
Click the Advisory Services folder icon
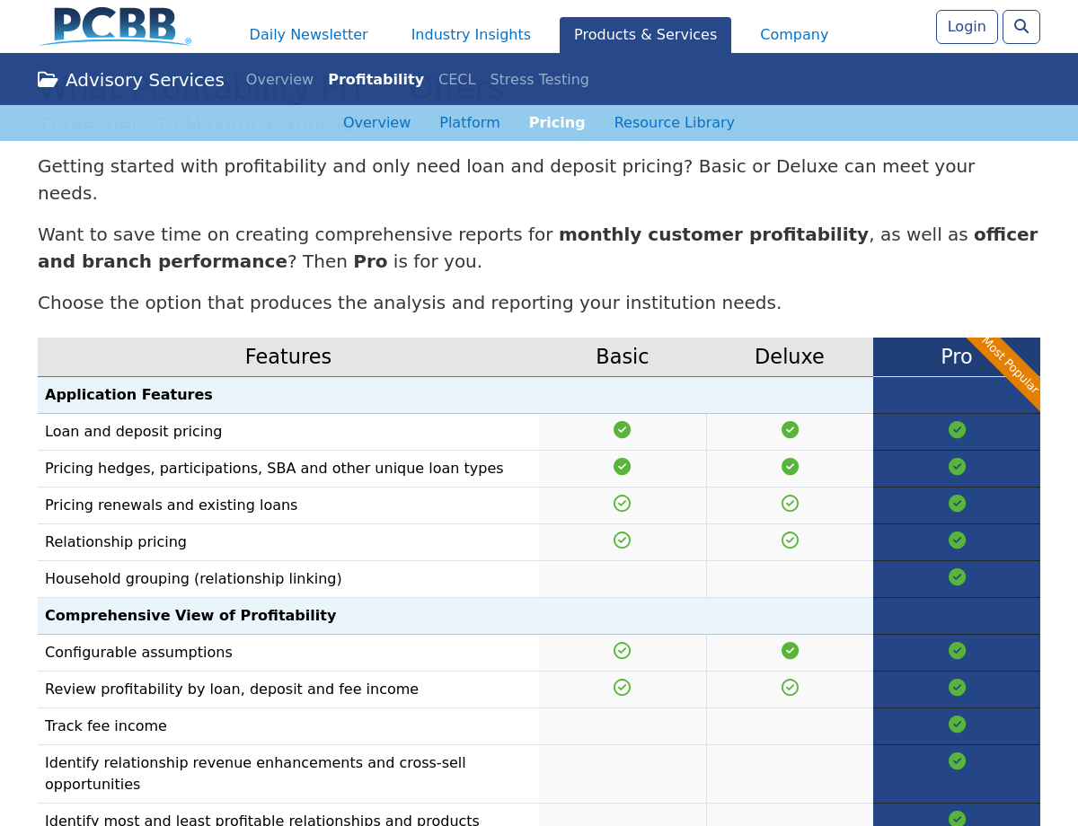click(x=48, y=80)
